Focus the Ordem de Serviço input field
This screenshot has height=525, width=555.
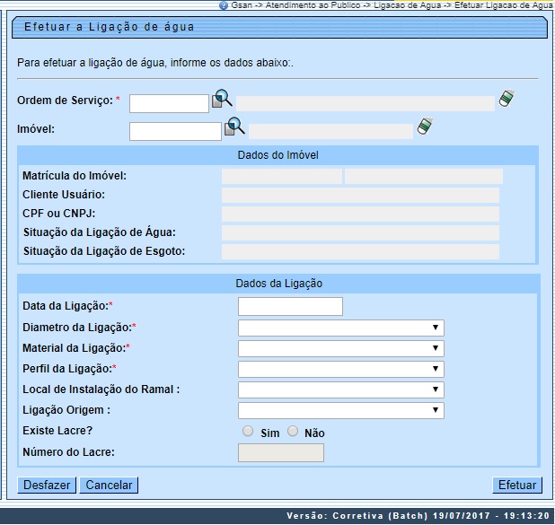click(169, 103)
